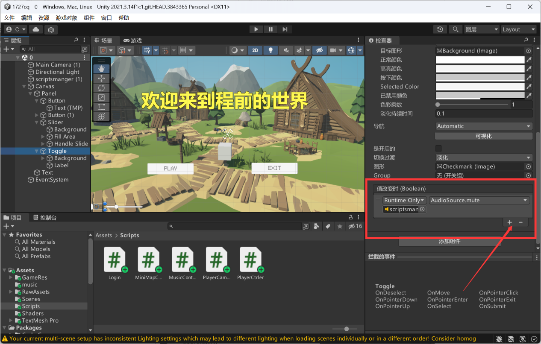This screenshot has width=541, height=344.
Task: Select the Hand tool in Scene view
Action: point(101,68)
